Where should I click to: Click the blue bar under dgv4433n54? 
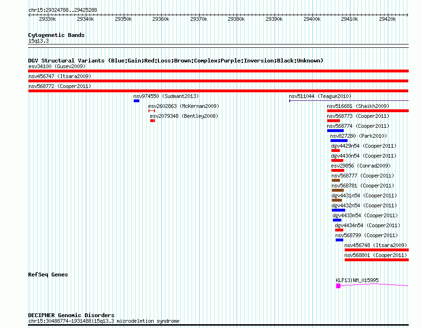point(337,220)
